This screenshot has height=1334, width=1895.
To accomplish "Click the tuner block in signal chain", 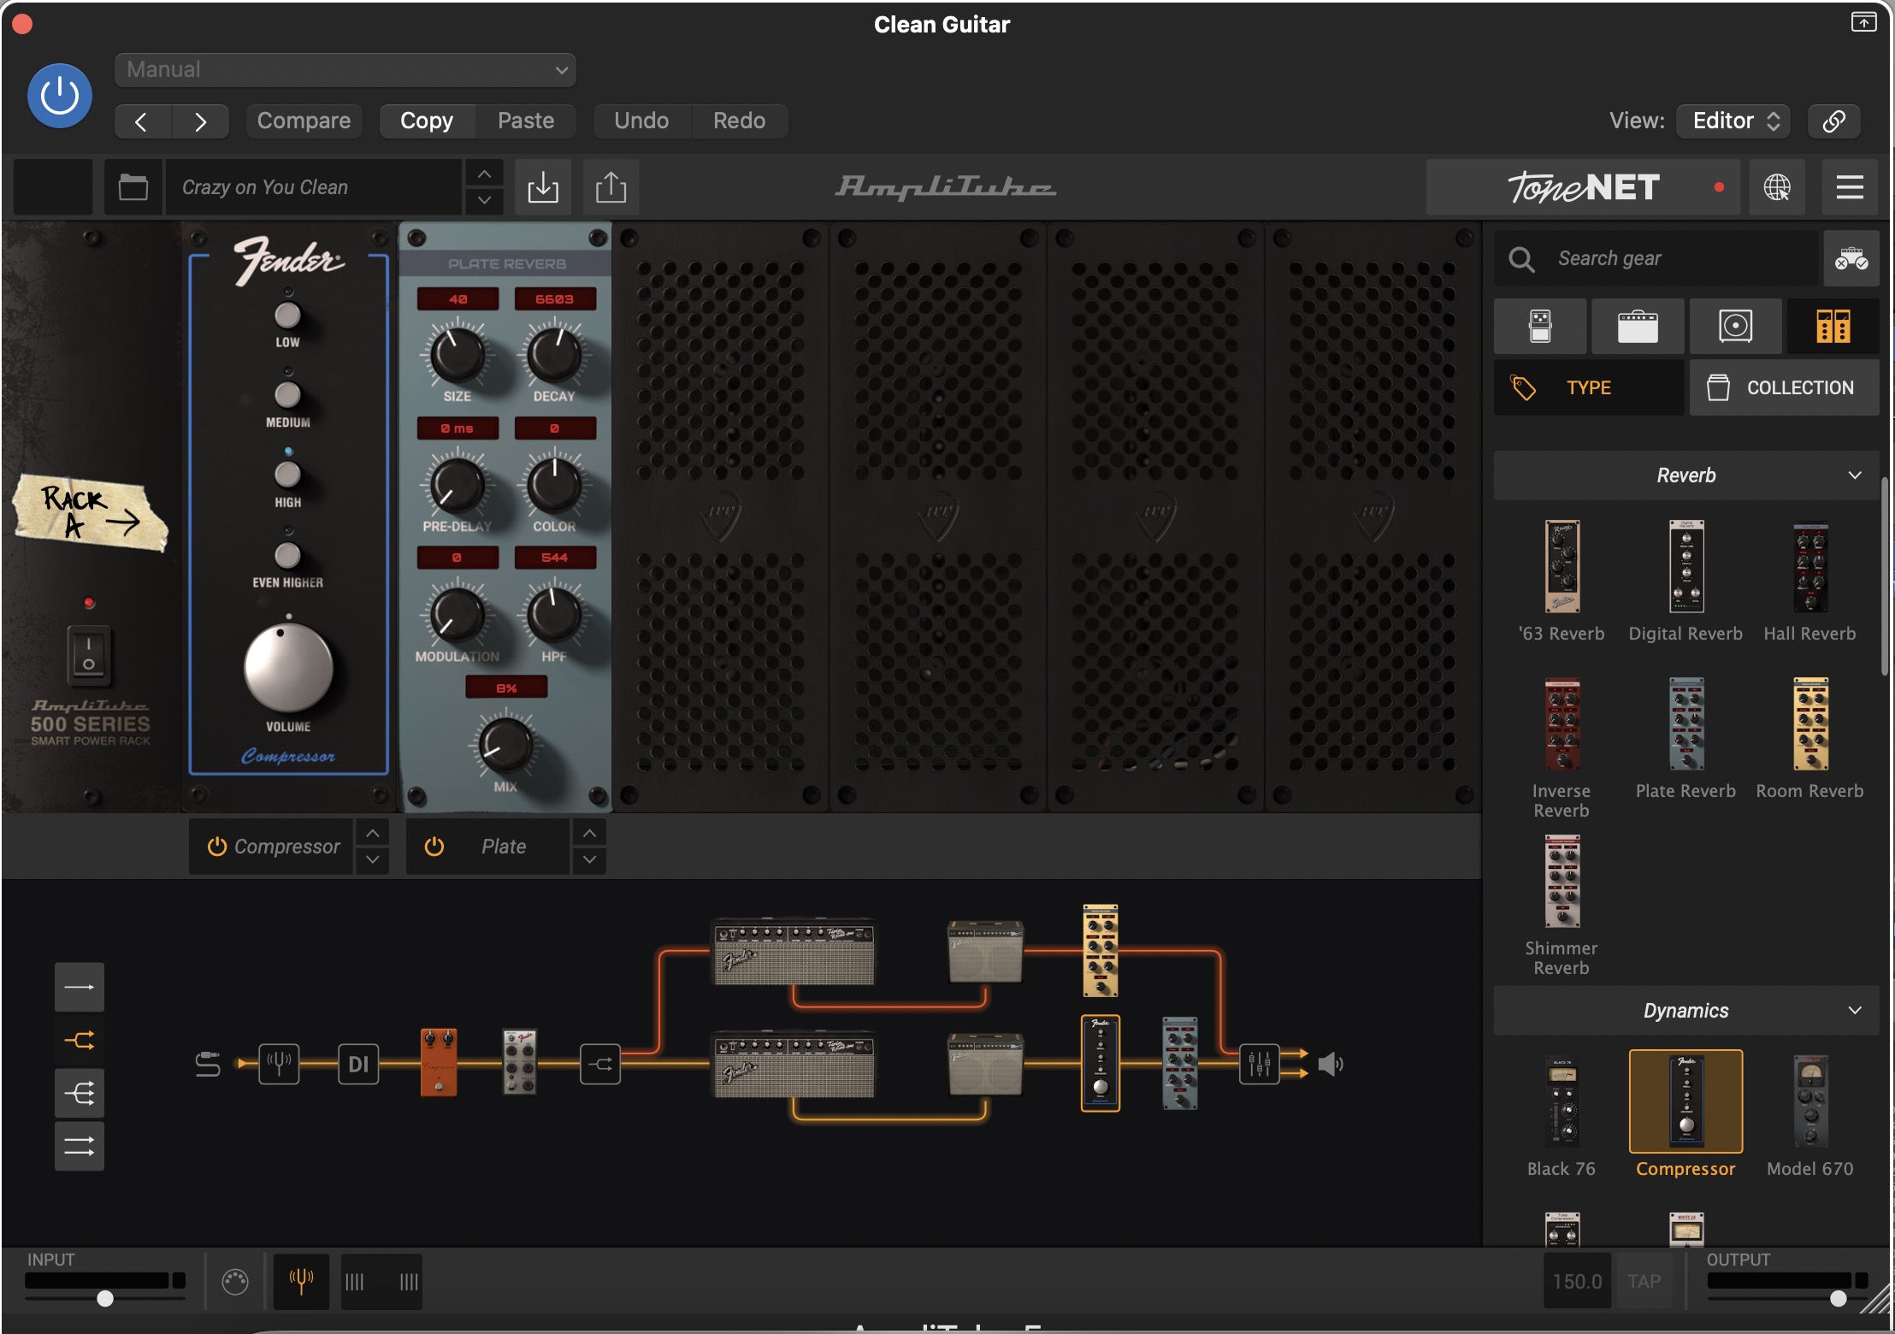I will point(280,1064).
